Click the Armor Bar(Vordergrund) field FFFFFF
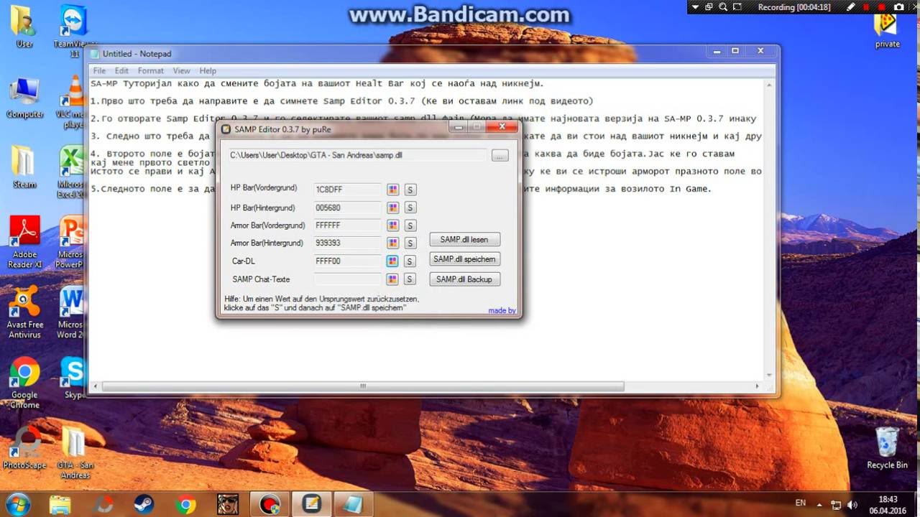The image size is (920, 517). click(x=348, y=225)
